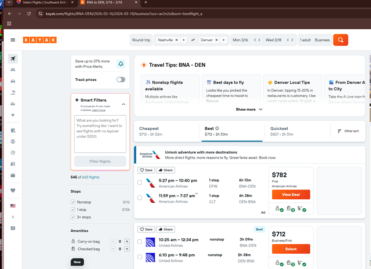Screen dimensions: 371x269
Task: Change currency via dollar sign icon
Action: [x=13, y=217]
